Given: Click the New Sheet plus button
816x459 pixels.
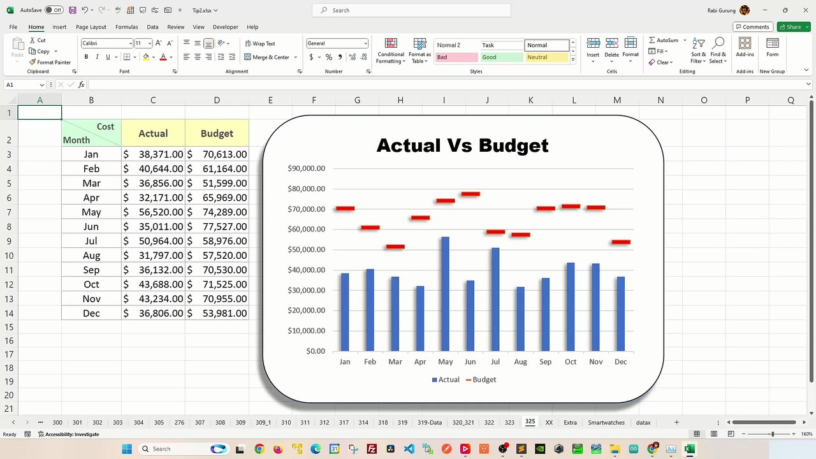Looking at the screenshot, I should (676, 423).
